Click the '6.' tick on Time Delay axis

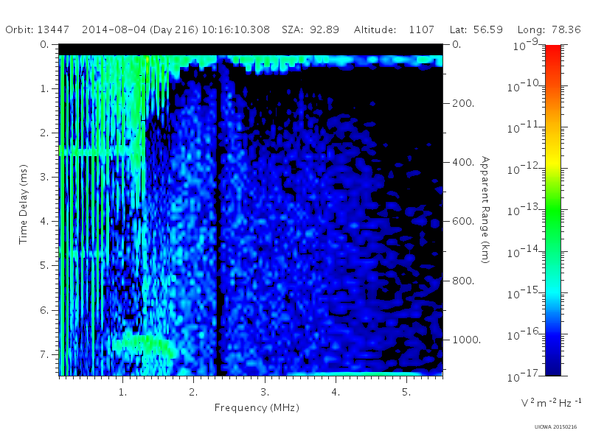pos(44,310)
